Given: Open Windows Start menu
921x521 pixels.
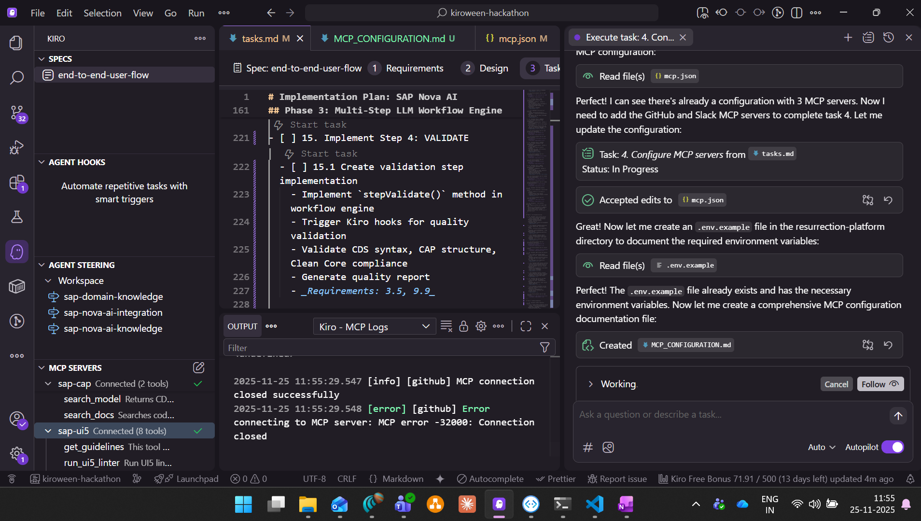Looking at the screenshot, I should coord(243,505).
